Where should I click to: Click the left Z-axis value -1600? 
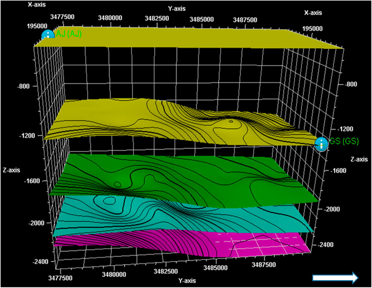click(32, 181)
